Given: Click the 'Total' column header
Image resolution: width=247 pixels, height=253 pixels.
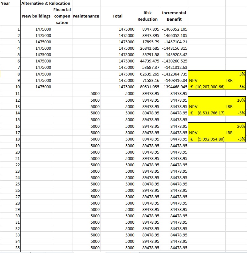Looking at the screenshot, I should pyautogui.click(x=118, y=16).
